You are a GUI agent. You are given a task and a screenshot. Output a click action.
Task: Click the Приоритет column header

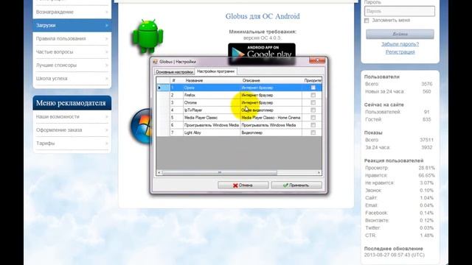(x=312, y=80)
